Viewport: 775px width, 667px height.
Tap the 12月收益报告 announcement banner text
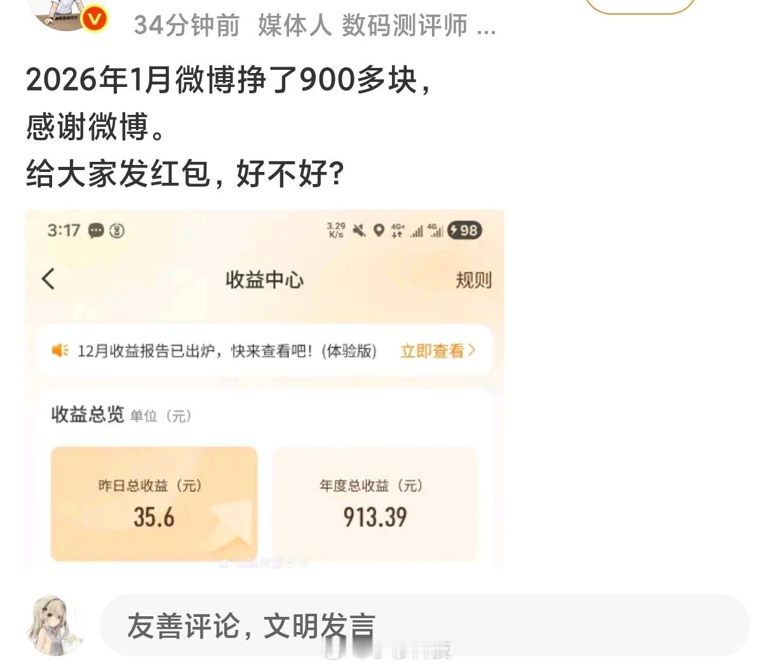point(227,351)
